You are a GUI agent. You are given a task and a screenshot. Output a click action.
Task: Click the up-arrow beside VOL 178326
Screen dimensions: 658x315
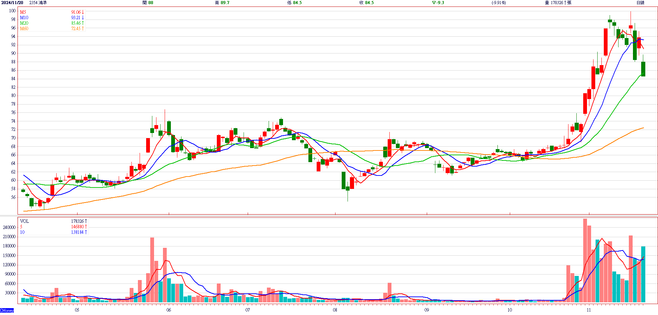point(86,221)
